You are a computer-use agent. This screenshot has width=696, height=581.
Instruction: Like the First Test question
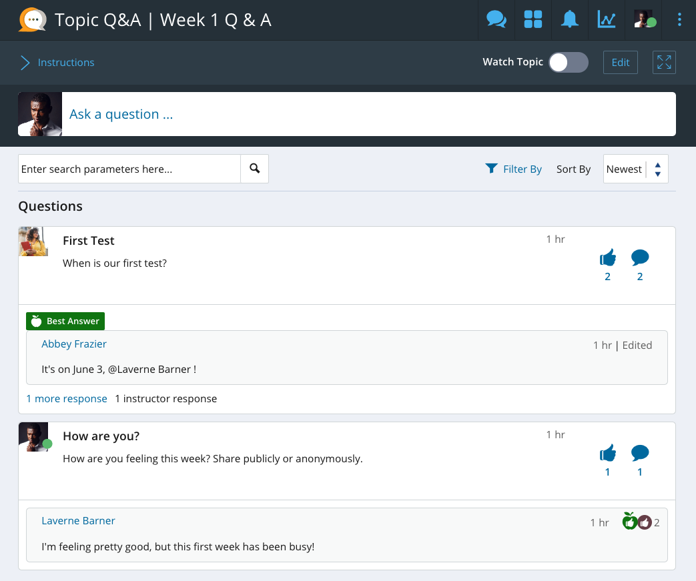coord(607,257)
